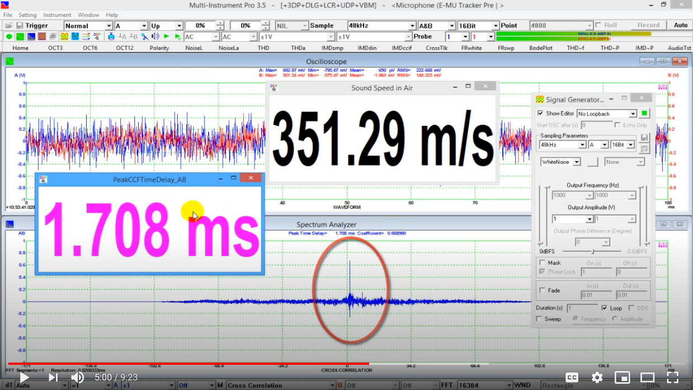Toggle the Echo Only checkbox
The width and height of the screenshot is (693, 390).
617,125
